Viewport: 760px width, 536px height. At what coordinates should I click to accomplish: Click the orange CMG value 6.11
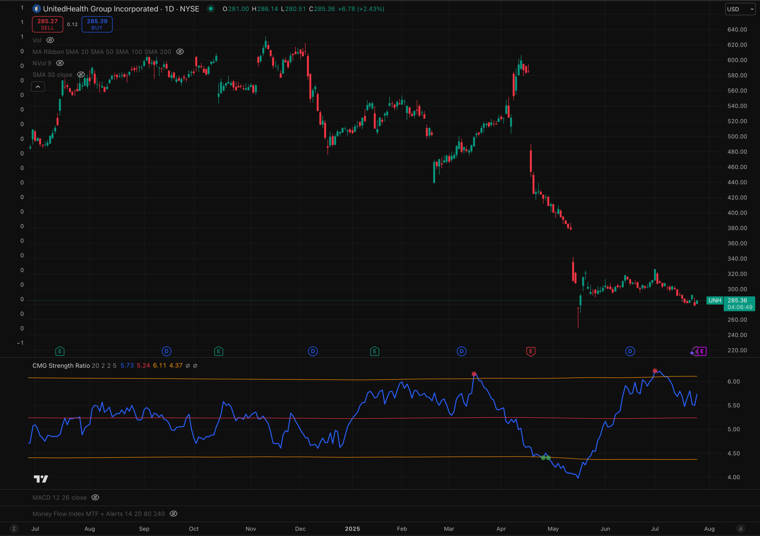[x=160, y=366]
